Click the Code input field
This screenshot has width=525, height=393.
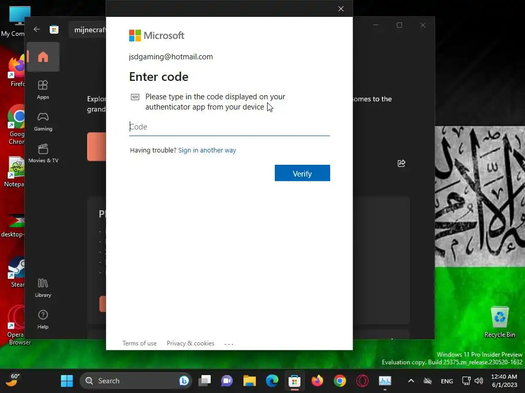[229, 127]
